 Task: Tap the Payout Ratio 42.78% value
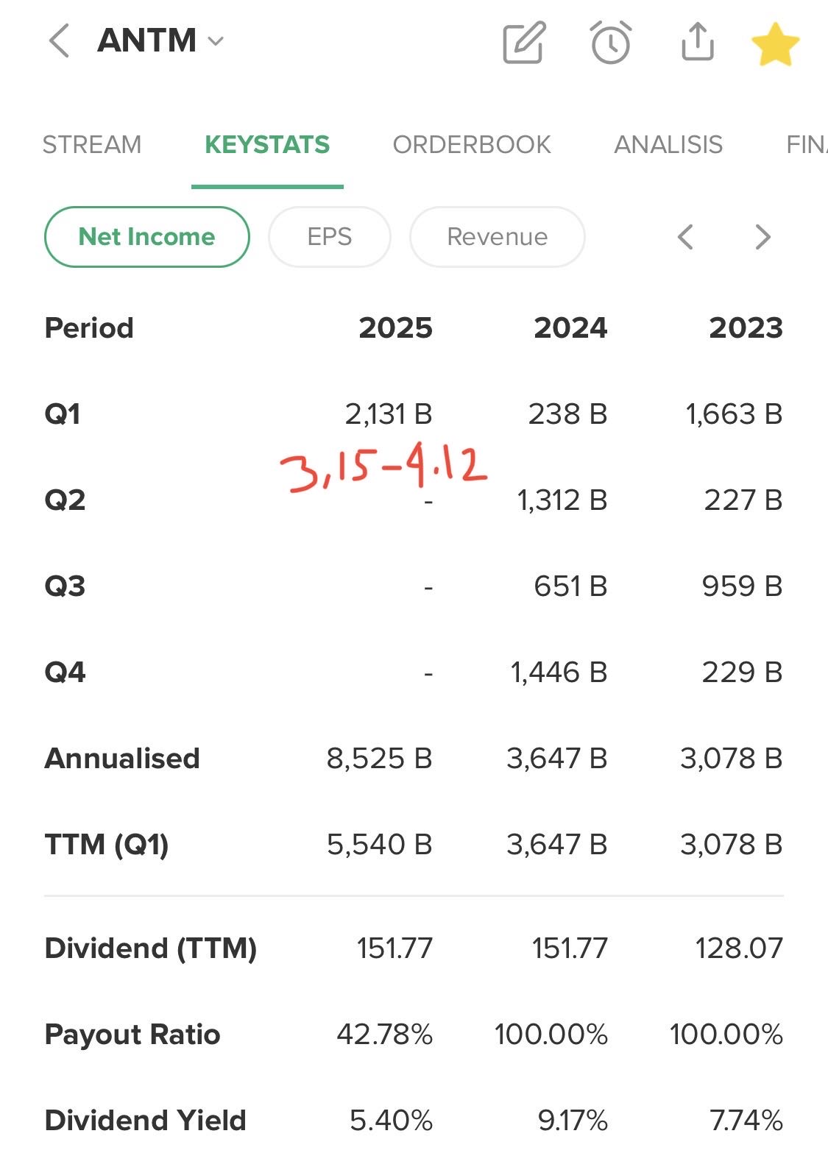385,1035
